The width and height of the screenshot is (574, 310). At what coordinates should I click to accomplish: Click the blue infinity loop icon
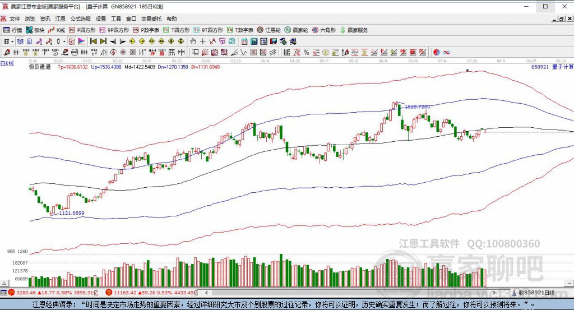click(447, 52)
